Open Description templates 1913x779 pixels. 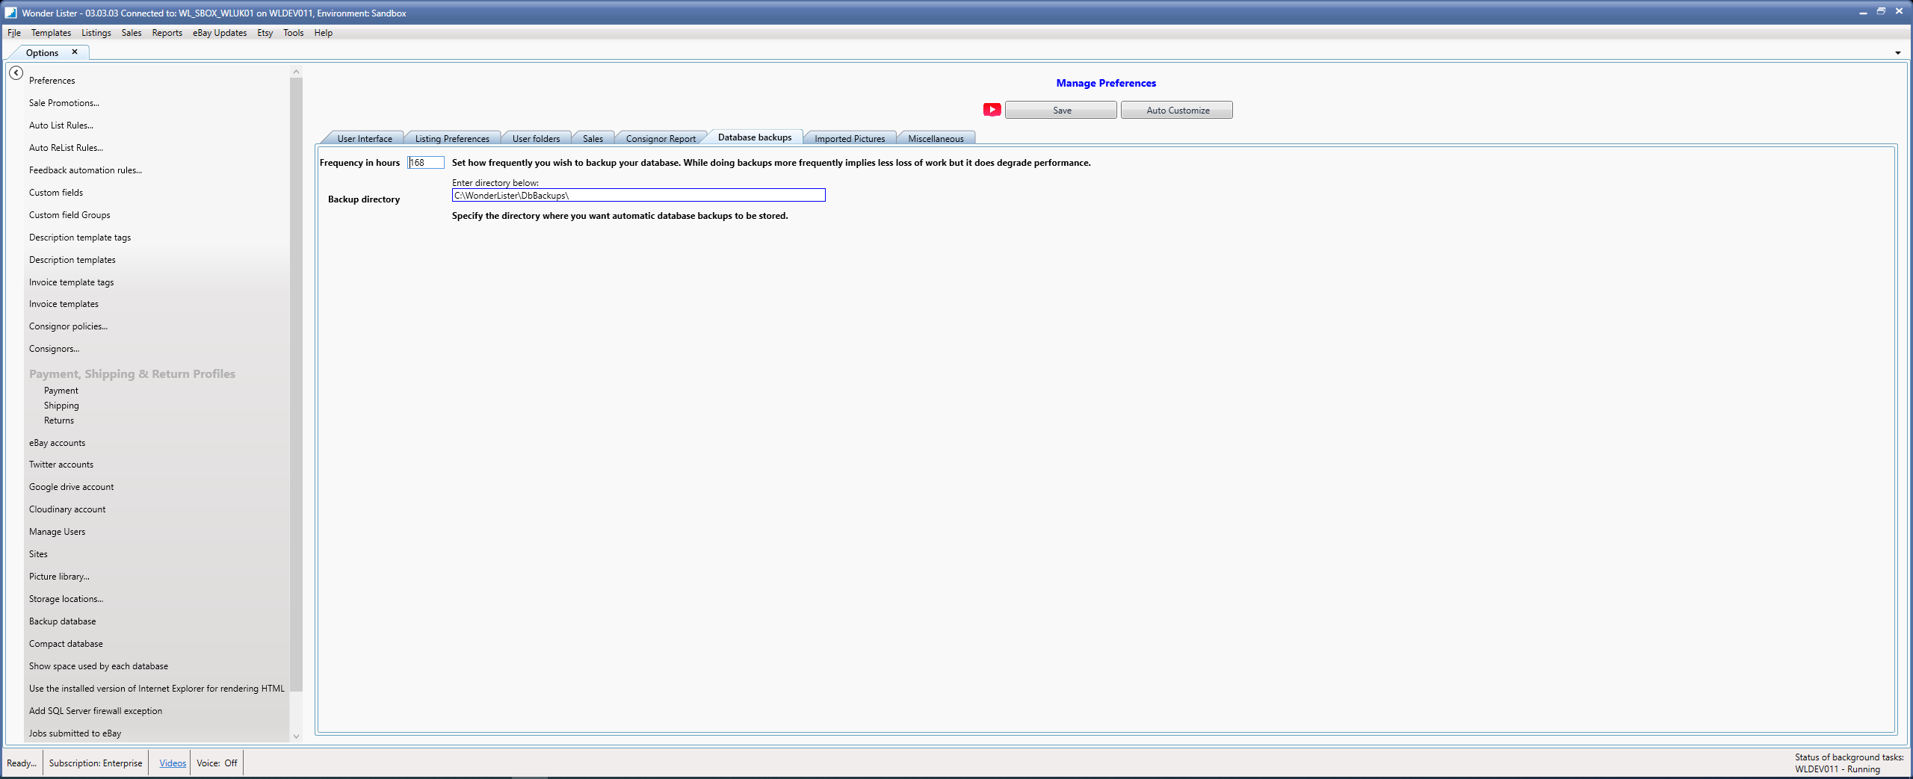[72, 260]
